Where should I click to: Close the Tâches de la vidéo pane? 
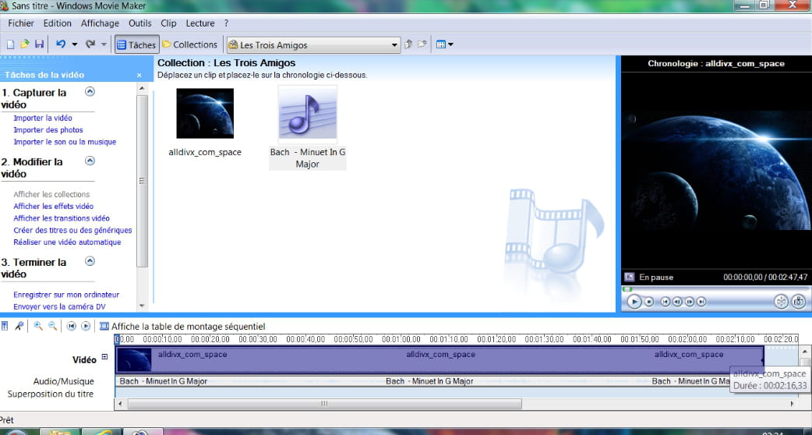coord(139,75)
